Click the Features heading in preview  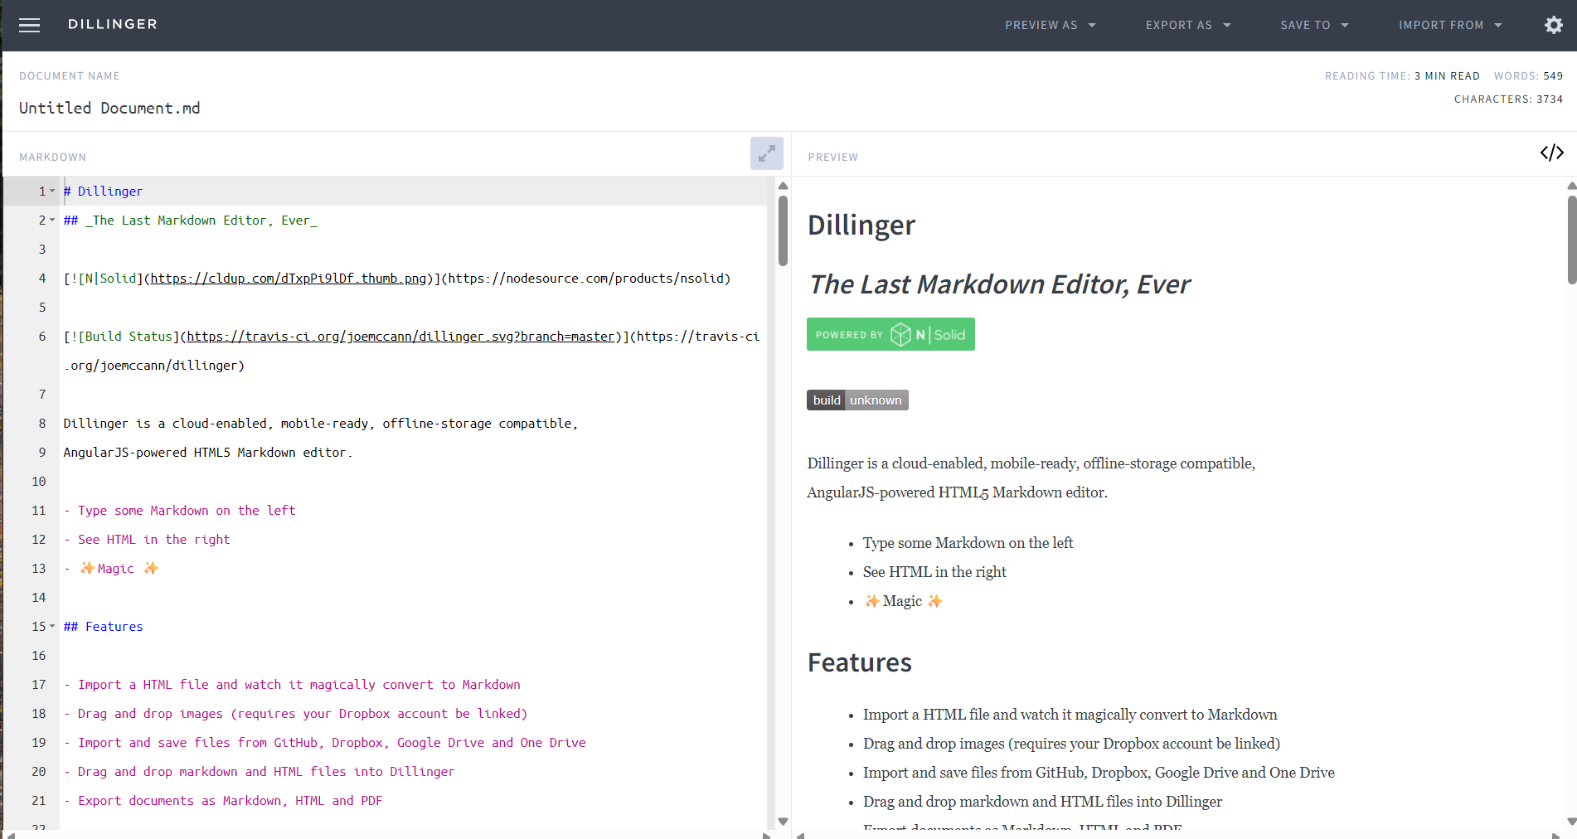coord(860,662)
